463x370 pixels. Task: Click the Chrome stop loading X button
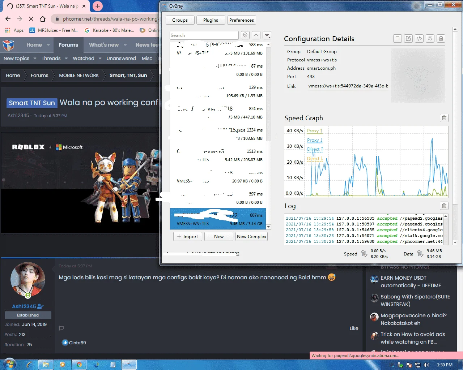click(31, 19)
